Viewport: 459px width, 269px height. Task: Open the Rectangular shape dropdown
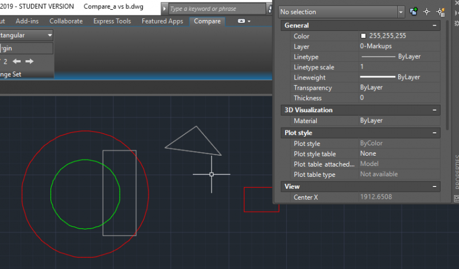click(x=49, y=35)
